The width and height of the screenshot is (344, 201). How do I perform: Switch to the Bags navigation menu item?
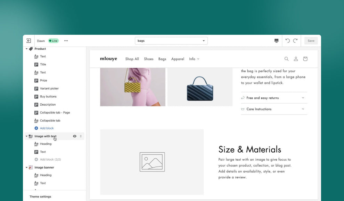click(x=162, y=59)
